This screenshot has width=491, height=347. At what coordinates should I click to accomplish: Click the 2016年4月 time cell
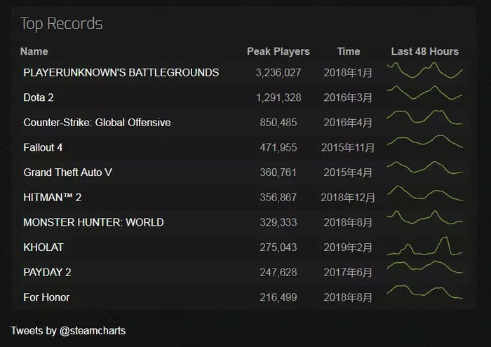coord(348,123)
